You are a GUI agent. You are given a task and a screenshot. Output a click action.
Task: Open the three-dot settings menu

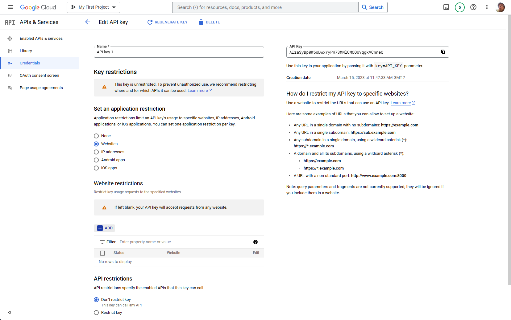[x=487, y=7]
